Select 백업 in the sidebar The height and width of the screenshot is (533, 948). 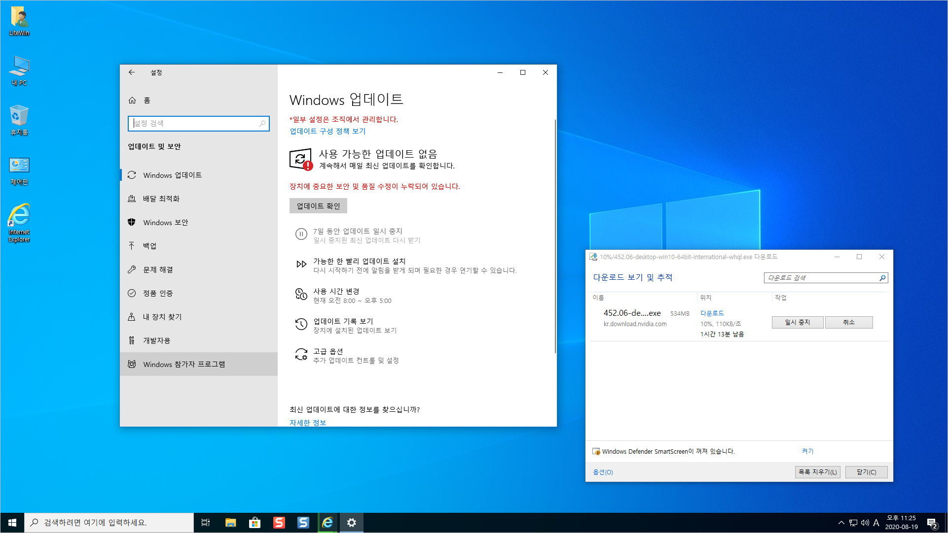(x=199, y=246)
